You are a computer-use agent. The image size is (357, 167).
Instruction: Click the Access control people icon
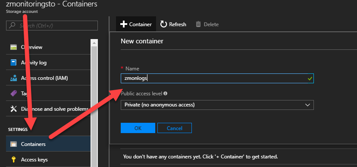(x=14, y=78)
